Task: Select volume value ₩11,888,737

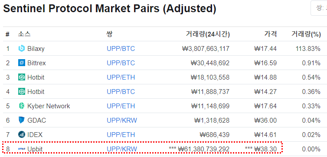Action: click(x=210, y=92)
